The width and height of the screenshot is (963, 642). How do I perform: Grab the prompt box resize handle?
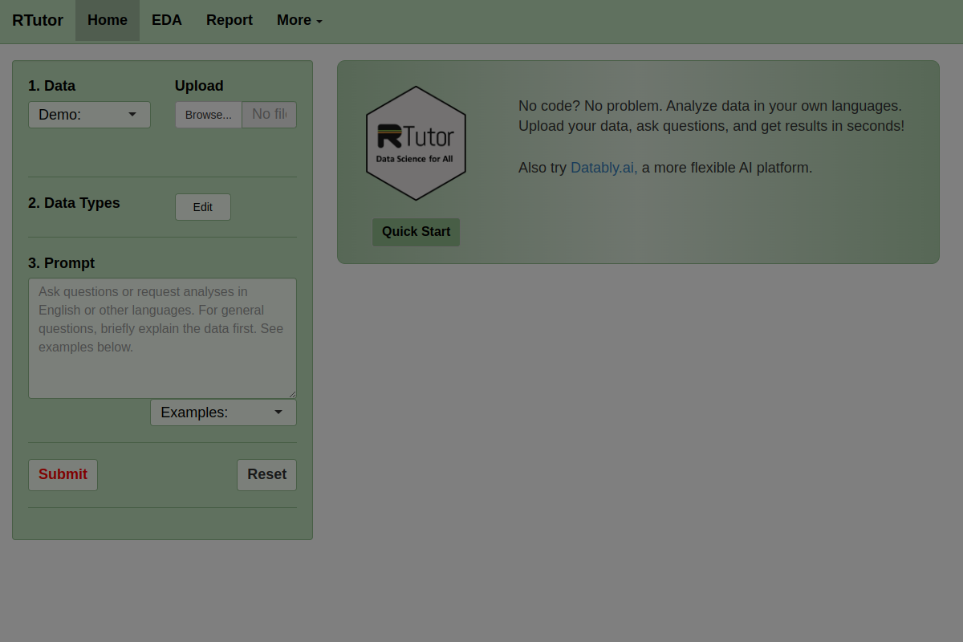click(x=292, y=394)
